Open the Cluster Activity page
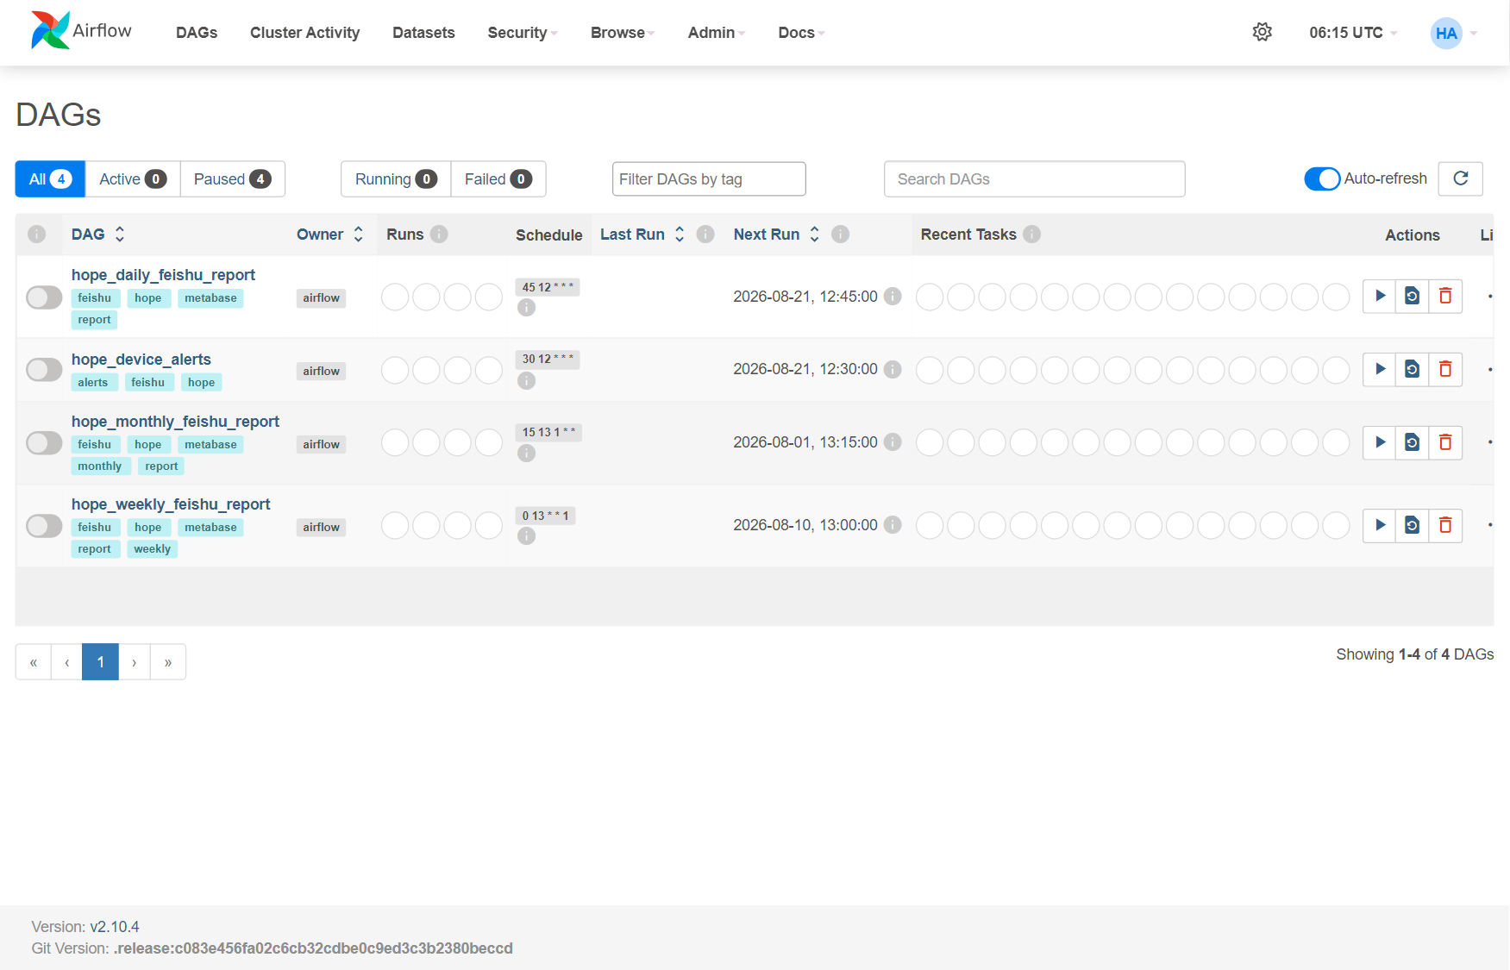 304,33
